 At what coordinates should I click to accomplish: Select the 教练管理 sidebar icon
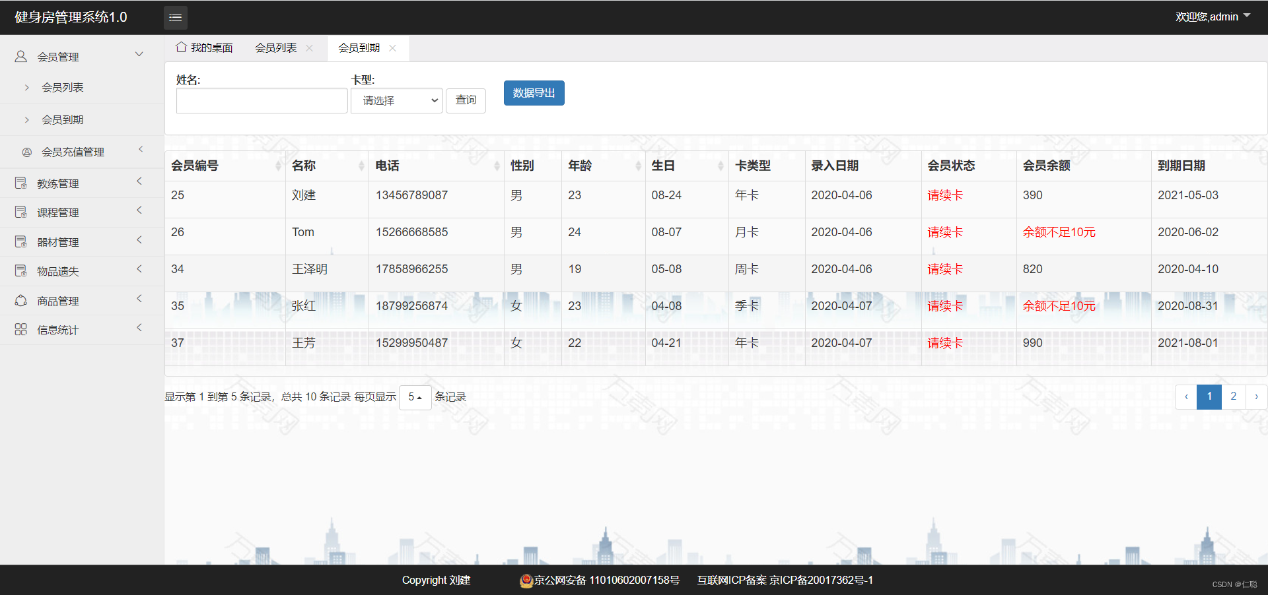19,183
